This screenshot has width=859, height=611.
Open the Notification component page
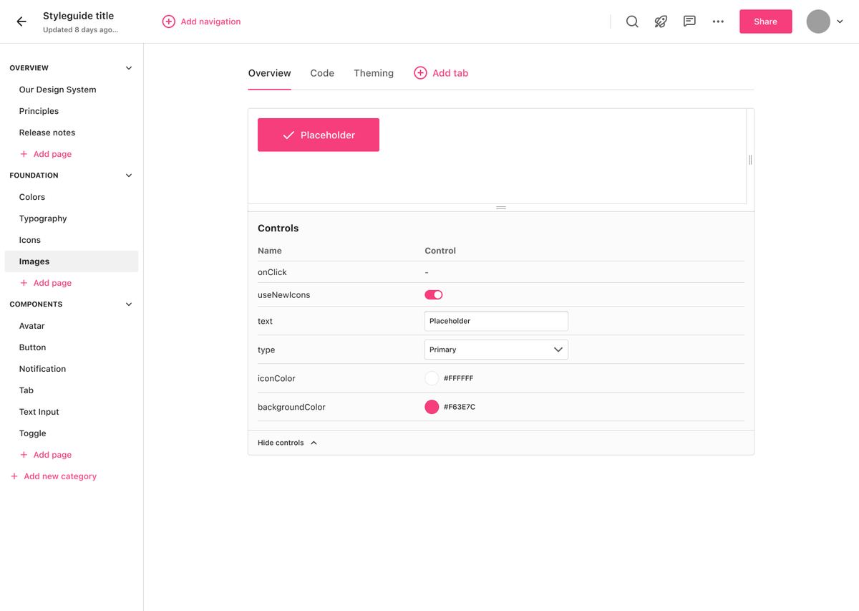[42, 369]
